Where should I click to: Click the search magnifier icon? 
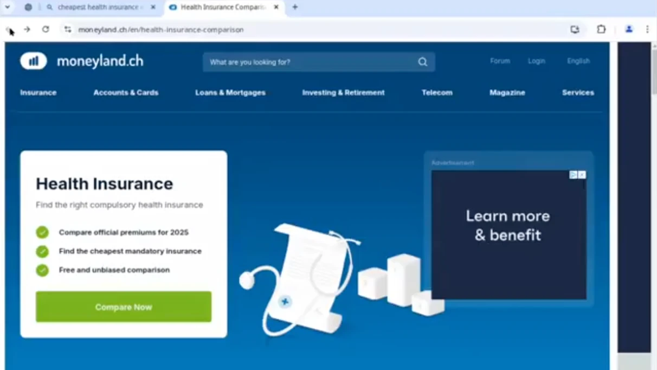coord(423,62)
